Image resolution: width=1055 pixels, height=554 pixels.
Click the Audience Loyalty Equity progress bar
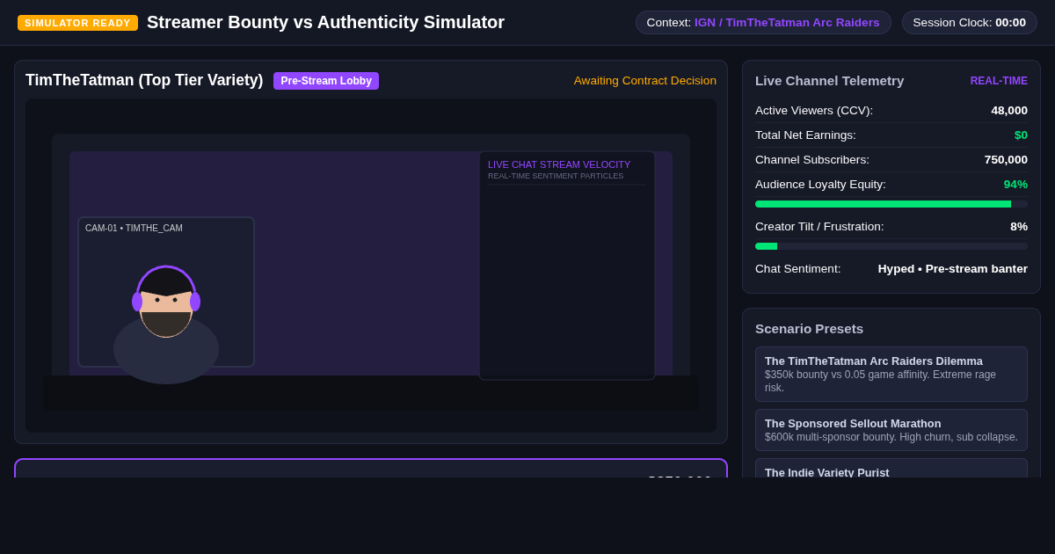point(891,204)
